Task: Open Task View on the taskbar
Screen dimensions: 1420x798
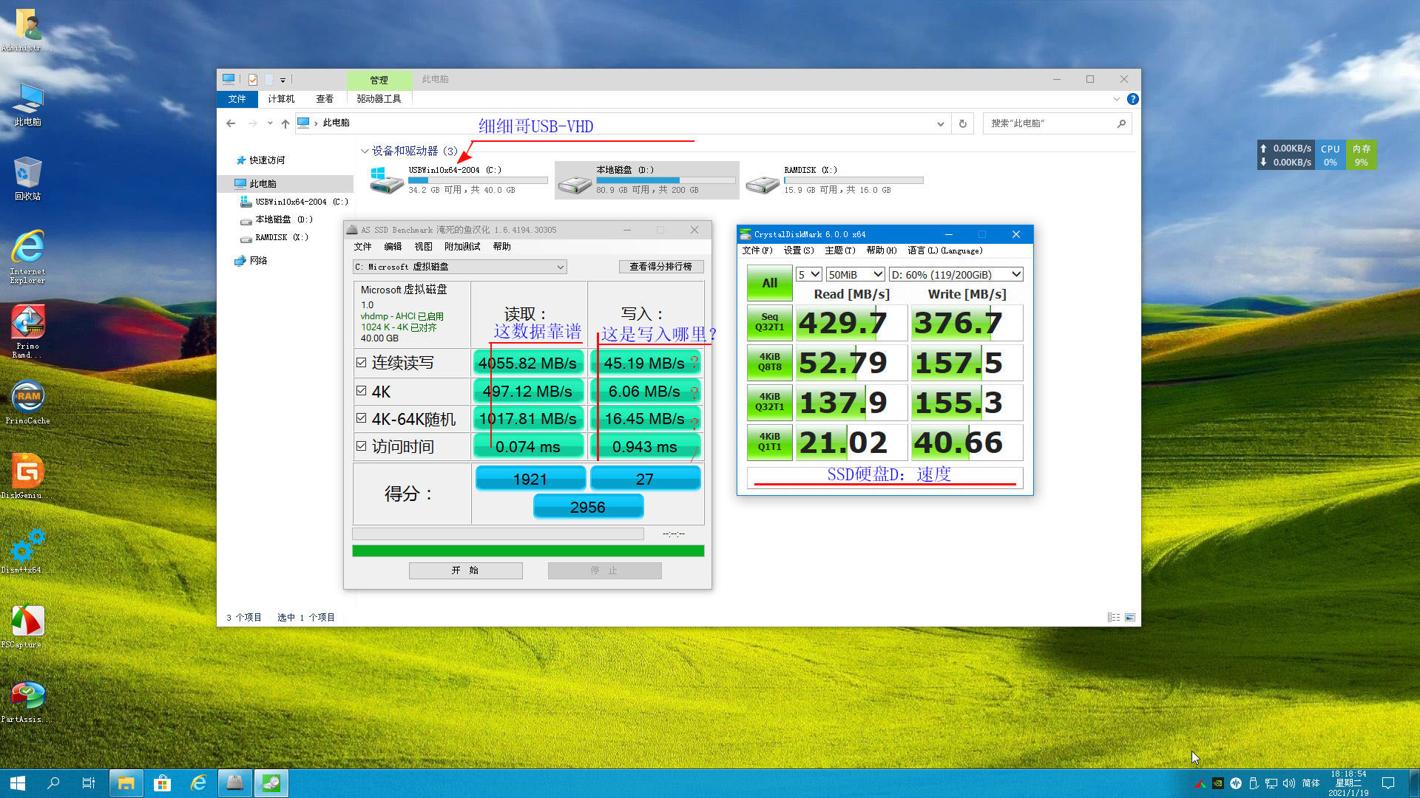Action: (89, 783)
